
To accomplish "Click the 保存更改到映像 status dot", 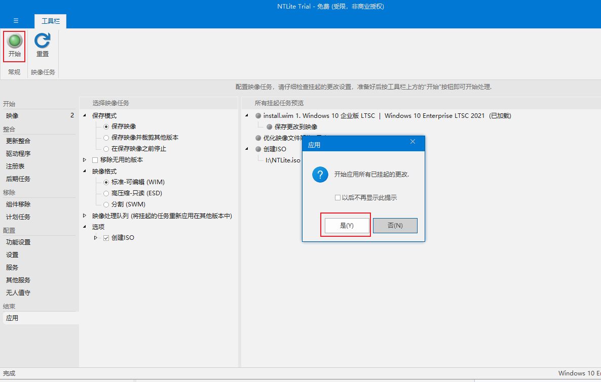I will (x=270, y=127).
